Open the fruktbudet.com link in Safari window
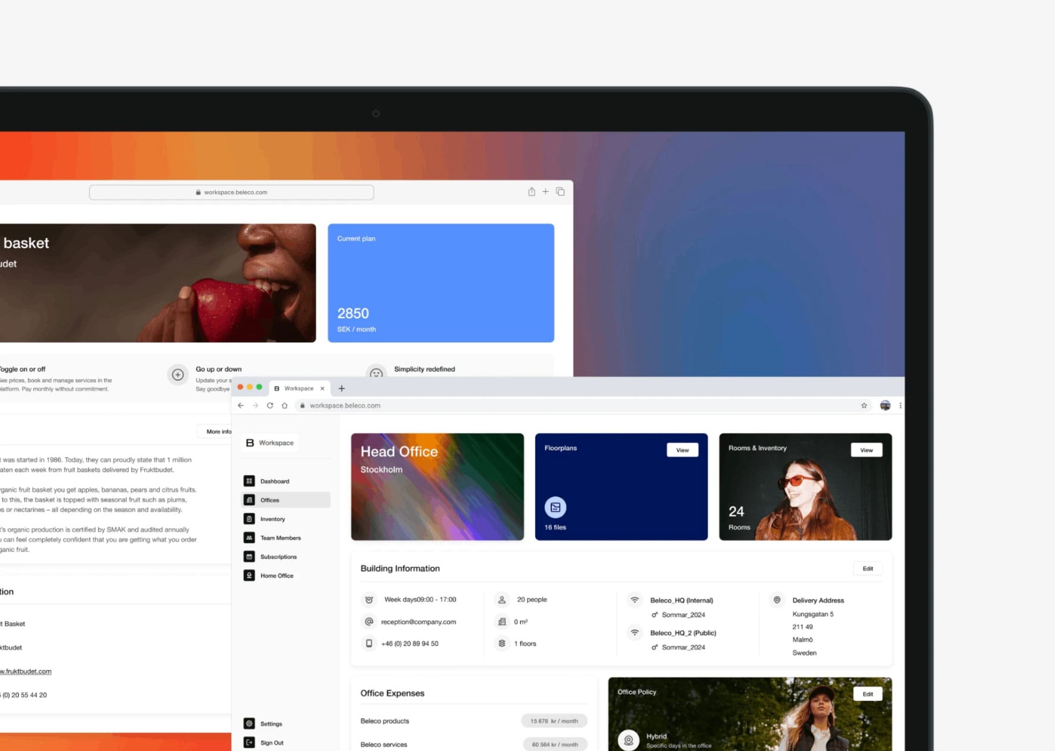Image resolution: width=1055 pixels, height=751 pixels. click(26, 671)
